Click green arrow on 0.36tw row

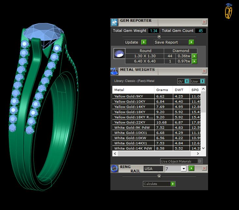[x=194, y=56]
